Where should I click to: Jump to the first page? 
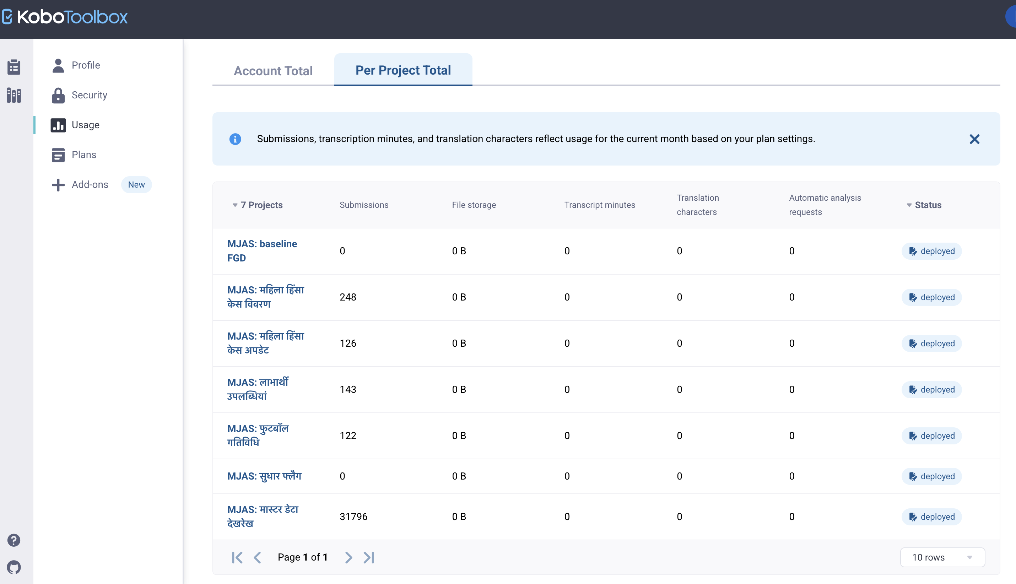tap(237, 557)
